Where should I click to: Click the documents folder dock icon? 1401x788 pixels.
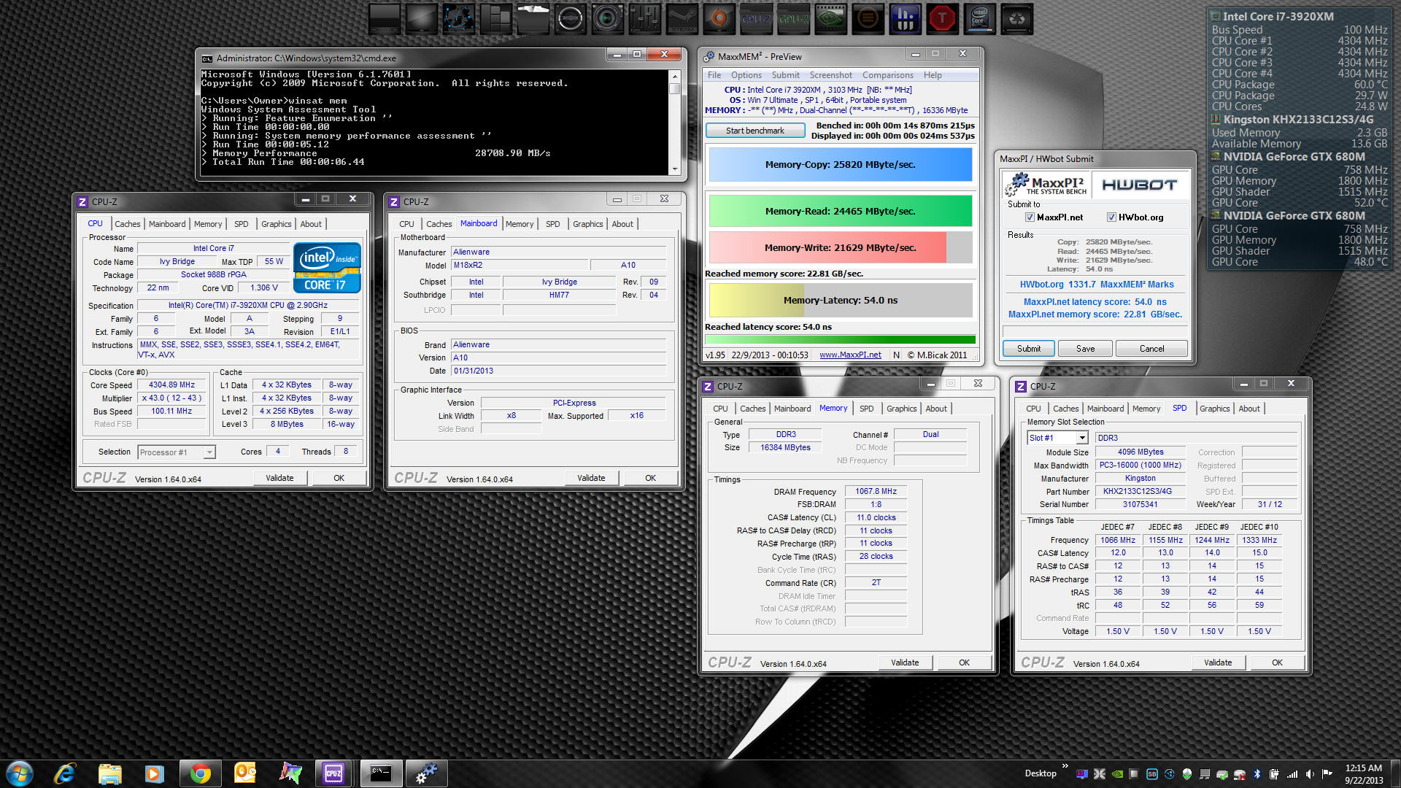[x=533, y=19]
